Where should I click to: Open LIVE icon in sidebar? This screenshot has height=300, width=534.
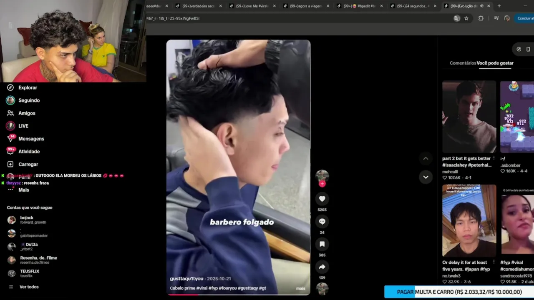pos(10,126)
